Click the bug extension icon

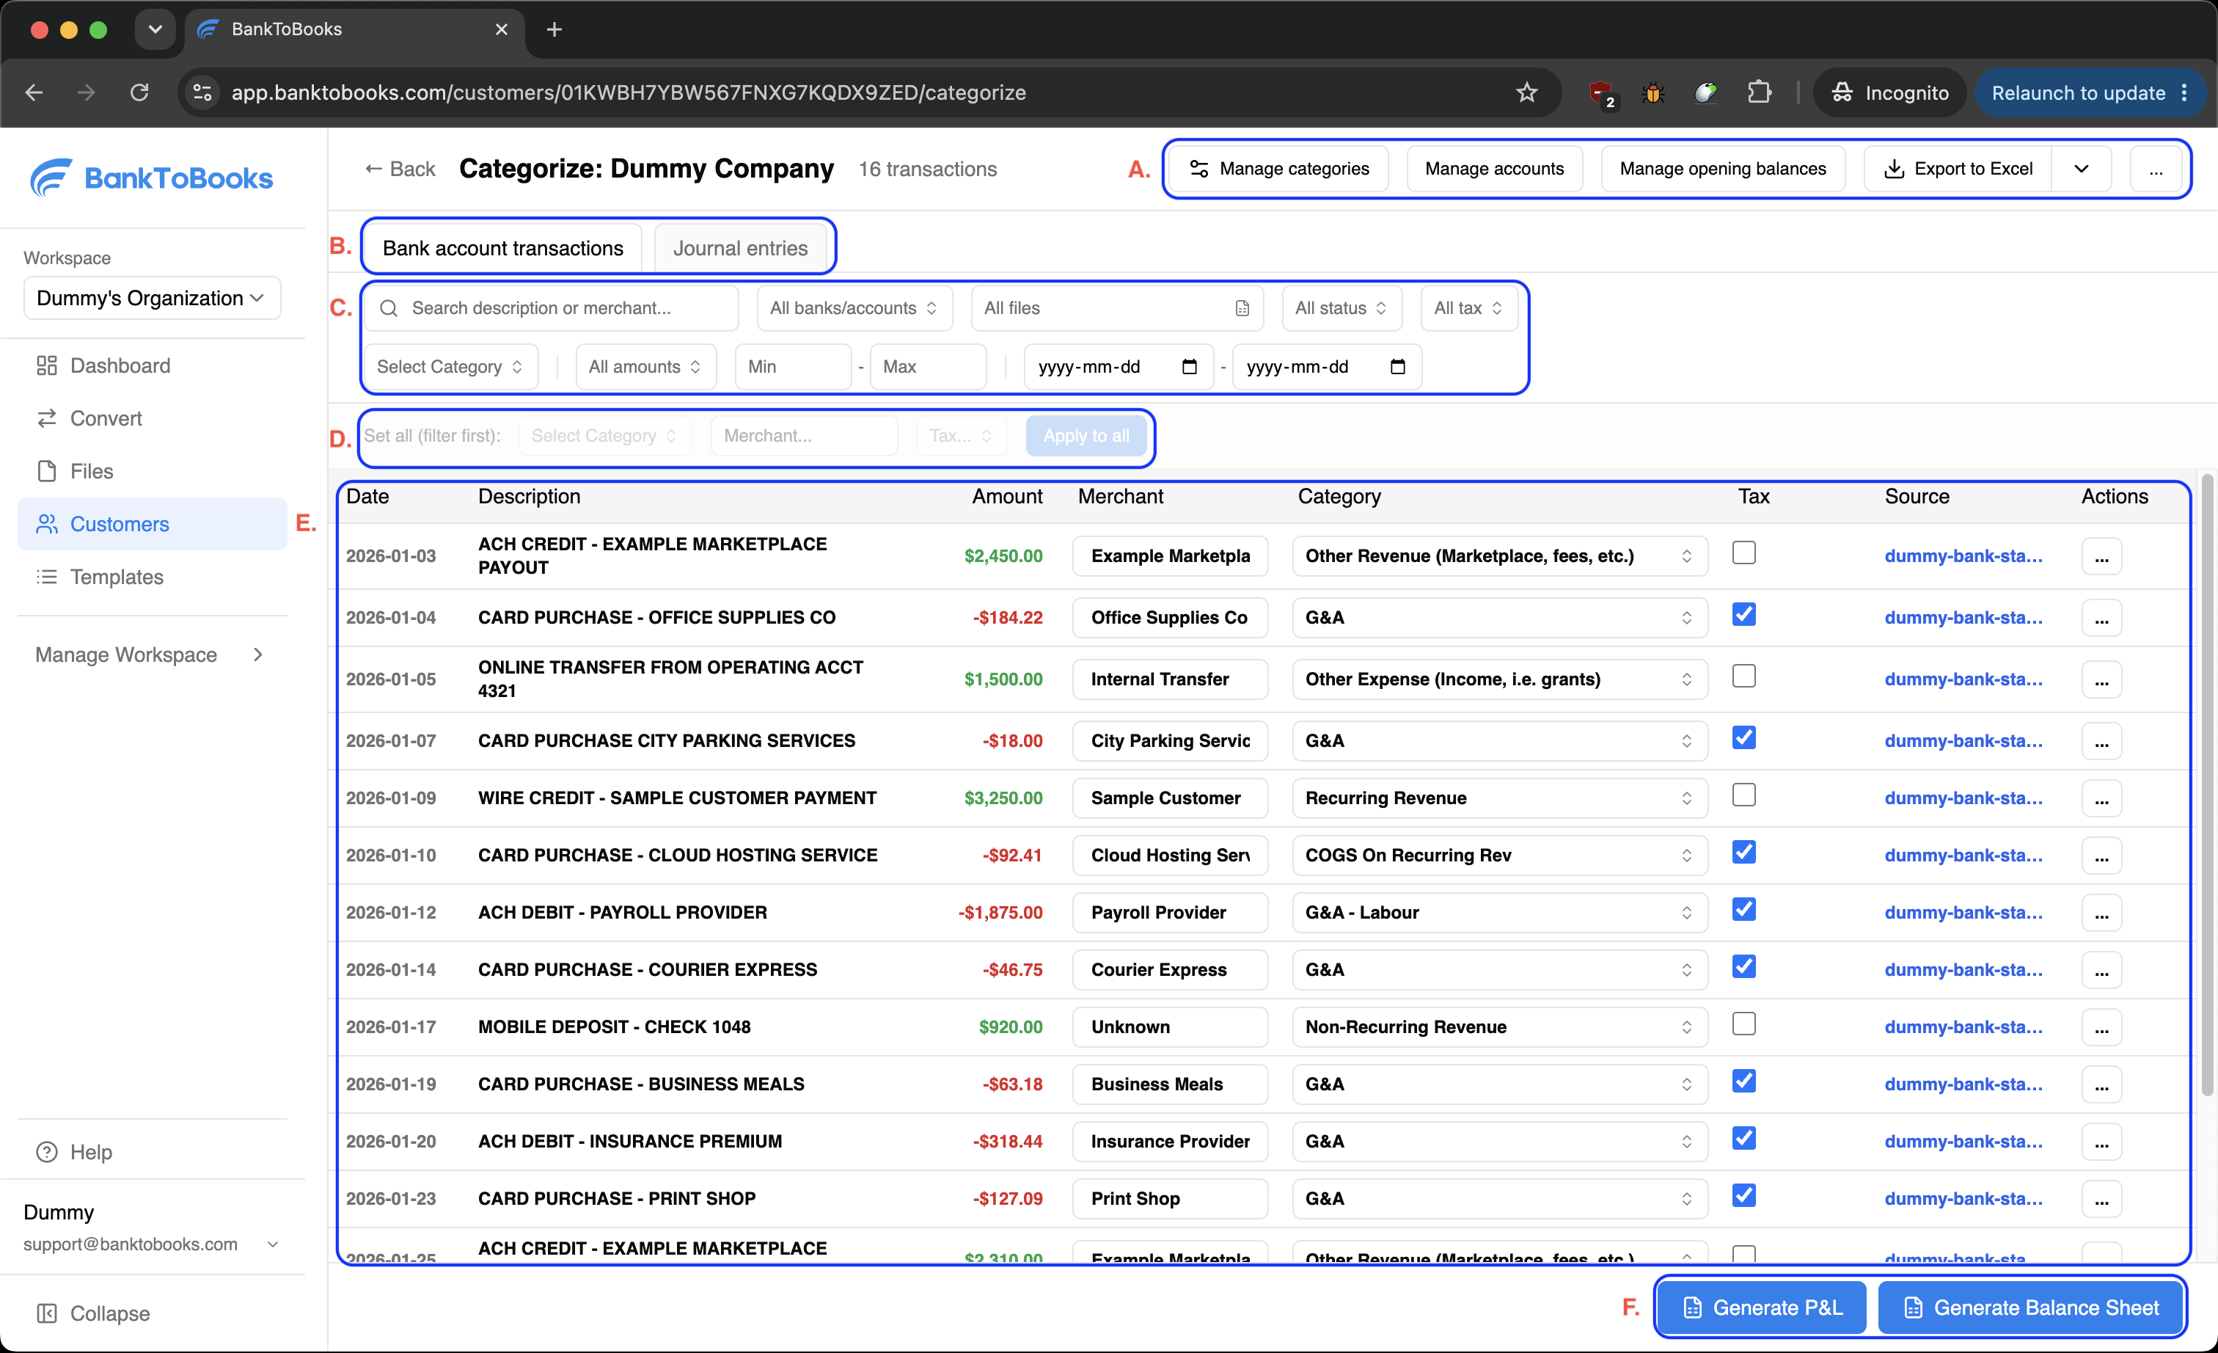click(1652, 92)
